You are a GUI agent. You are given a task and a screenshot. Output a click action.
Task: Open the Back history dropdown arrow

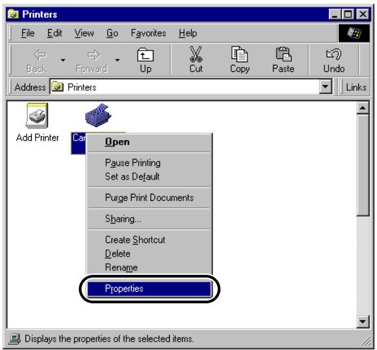coord(63,60)
